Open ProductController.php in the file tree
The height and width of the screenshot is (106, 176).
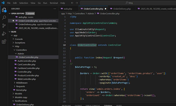(28, 75)
